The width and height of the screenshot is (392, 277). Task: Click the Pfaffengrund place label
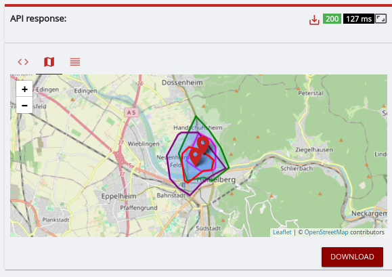[x=139, y=208]
